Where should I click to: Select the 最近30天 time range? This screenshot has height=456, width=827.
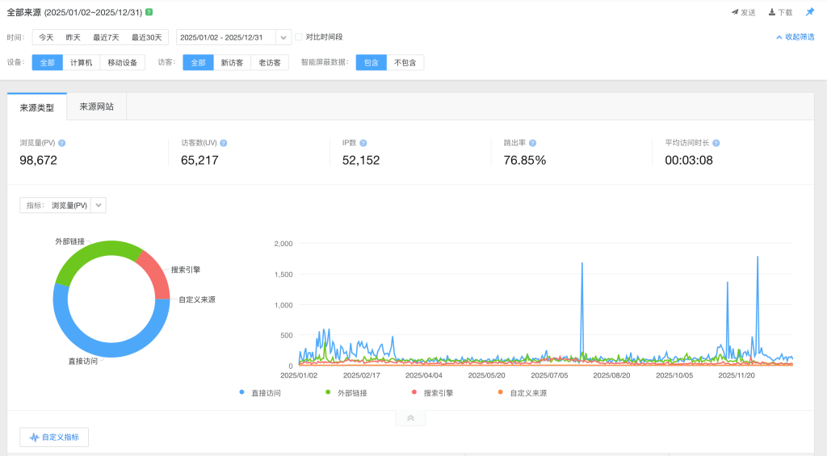148,37
